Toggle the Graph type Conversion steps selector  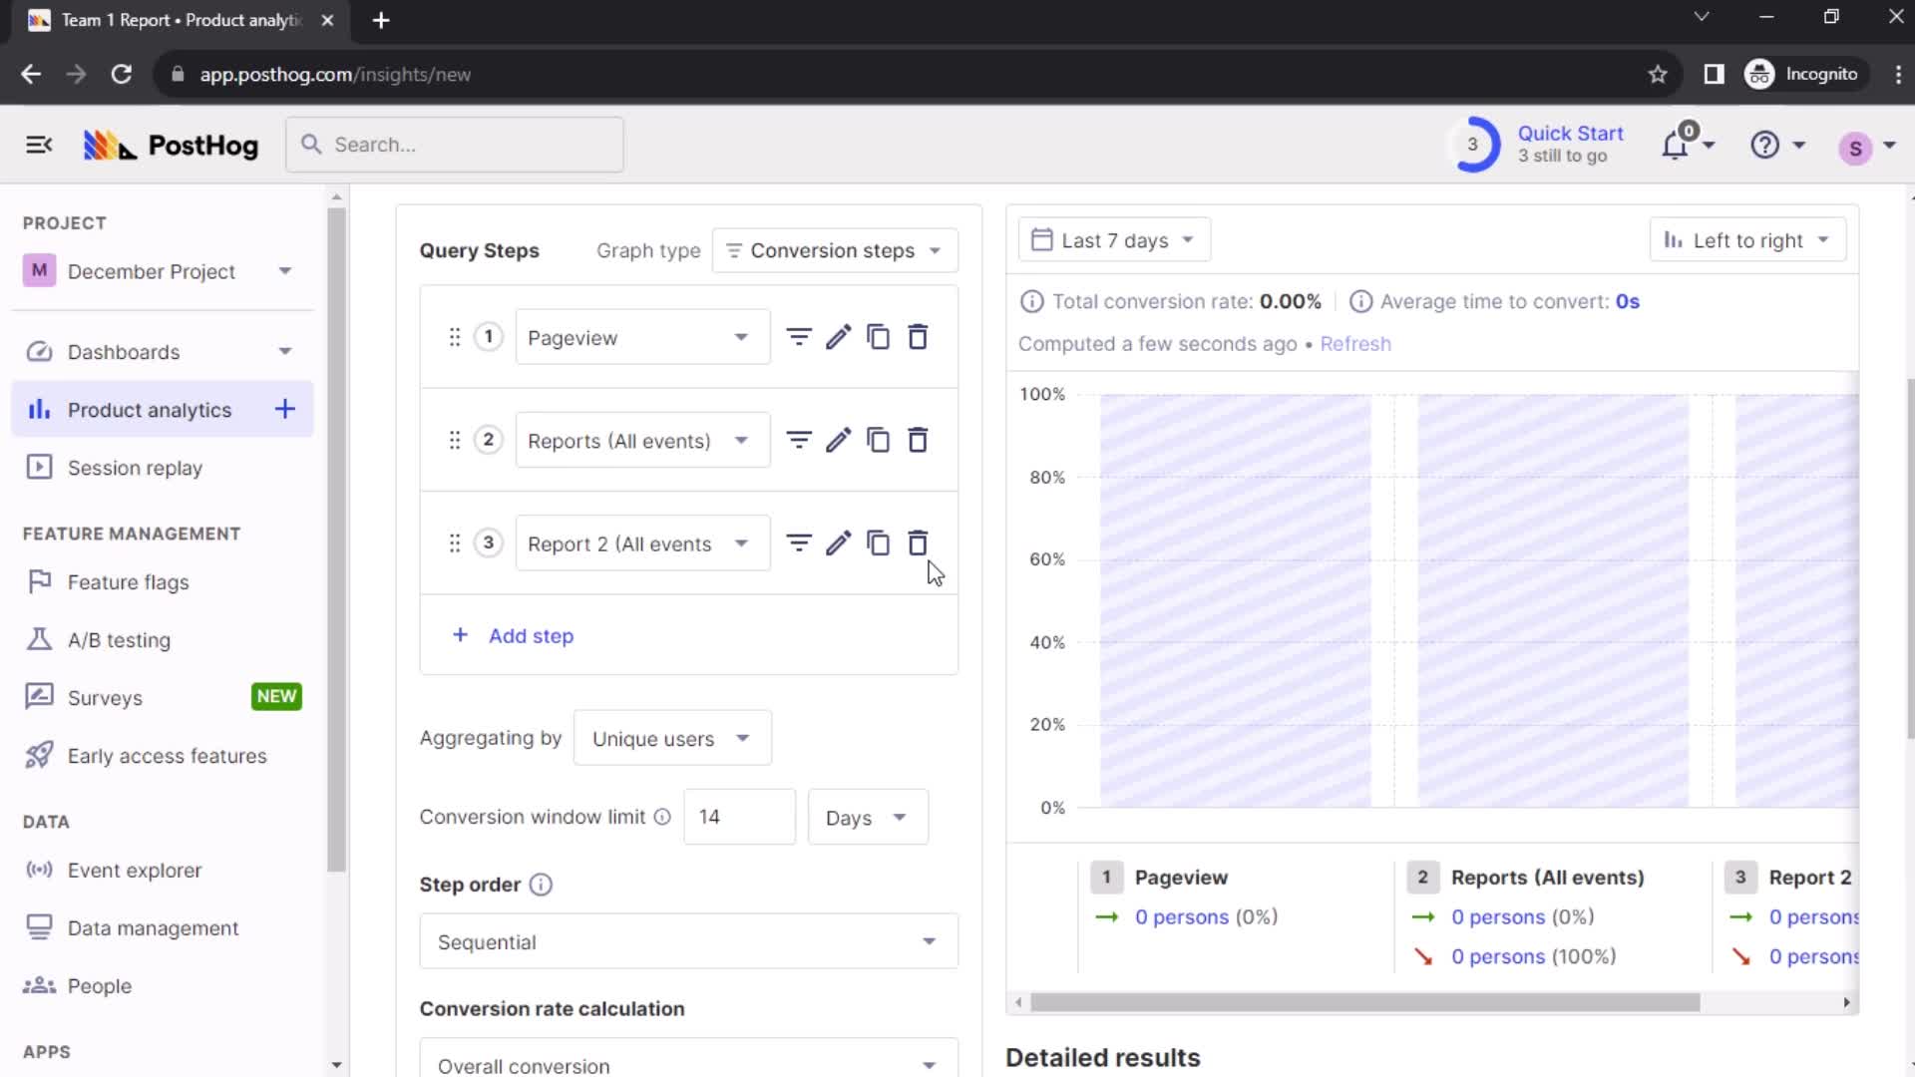tap(835, 250)
